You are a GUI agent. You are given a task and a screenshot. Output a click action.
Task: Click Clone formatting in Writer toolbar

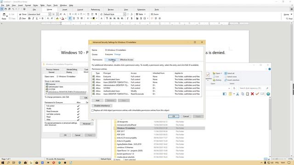23,14
